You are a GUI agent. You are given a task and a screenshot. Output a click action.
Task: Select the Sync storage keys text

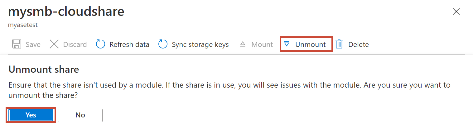(200, 44)
